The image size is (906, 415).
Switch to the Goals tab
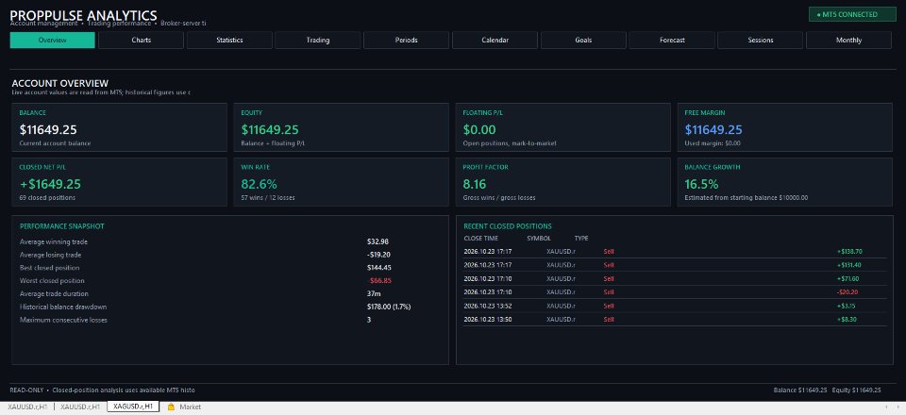[x=583, y=41]
